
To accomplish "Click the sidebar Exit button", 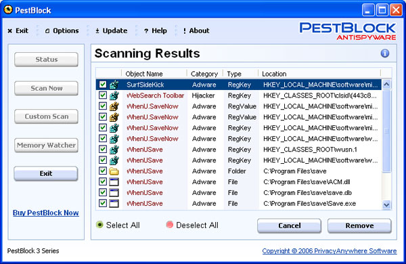I will click(46, 173).
